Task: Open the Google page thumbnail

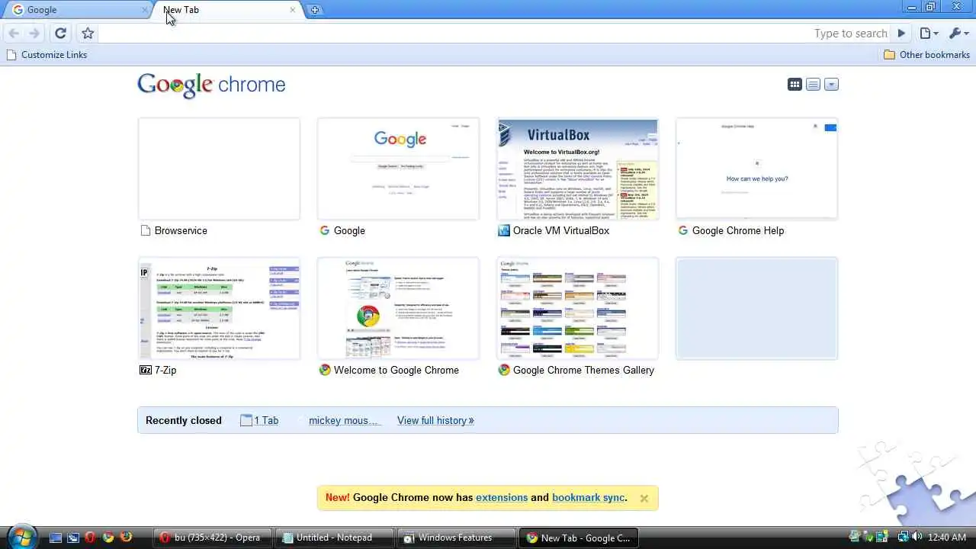Action: [x=398, y=169]
